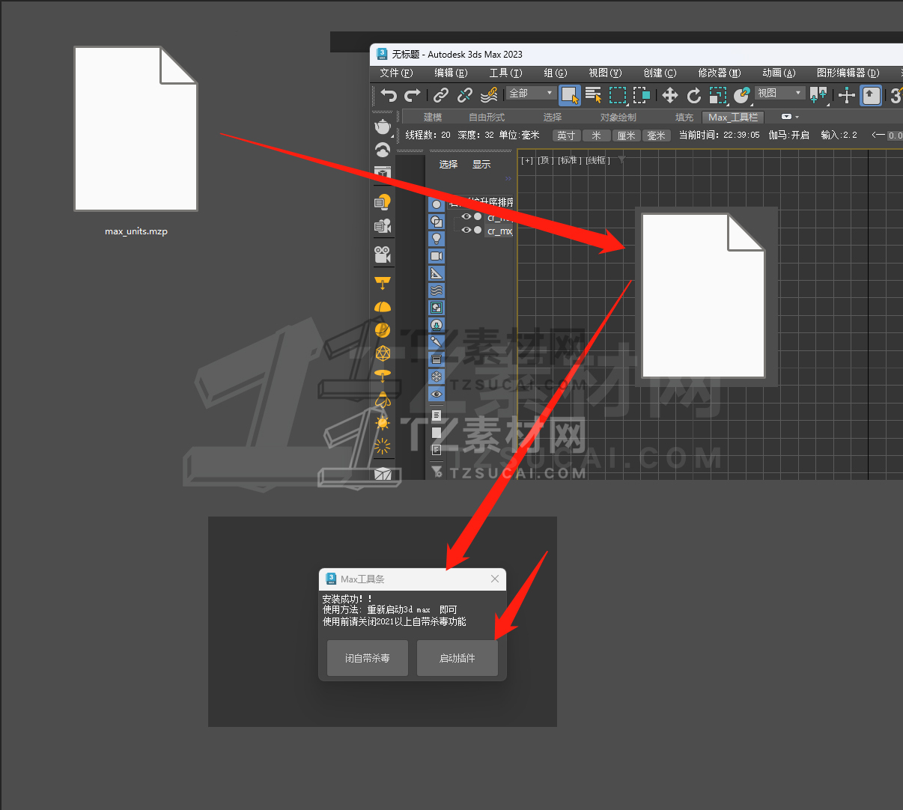Toggle Keyboard Shortcut Override icon
The width and height of the screenshot is (903, 810).
click(x=871, y=95)
